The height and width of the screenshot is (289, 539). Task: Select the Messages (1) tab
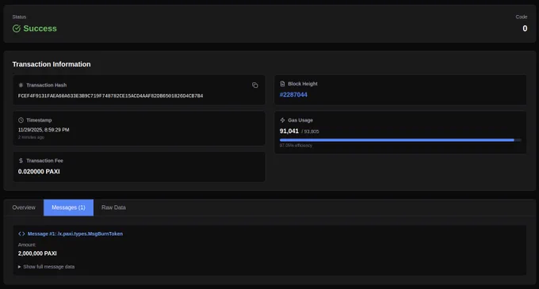(68, 207)
